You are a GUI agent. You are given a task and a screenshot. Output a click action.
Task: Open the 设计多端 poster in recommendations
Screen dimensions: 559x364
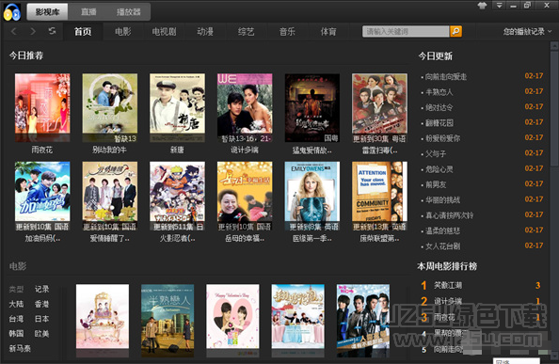click(245, 107)
